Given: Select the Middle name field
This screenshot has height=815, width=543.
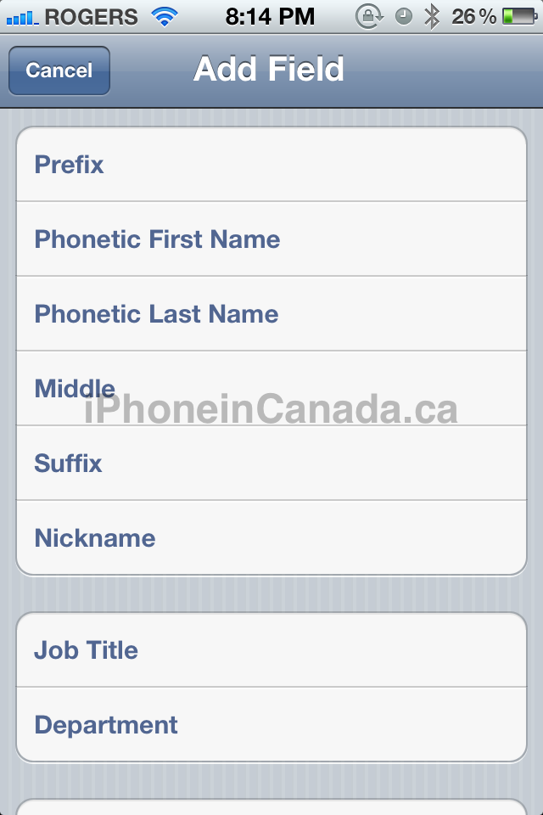Looking at the screenshot, I should click(x=271, y=388).
